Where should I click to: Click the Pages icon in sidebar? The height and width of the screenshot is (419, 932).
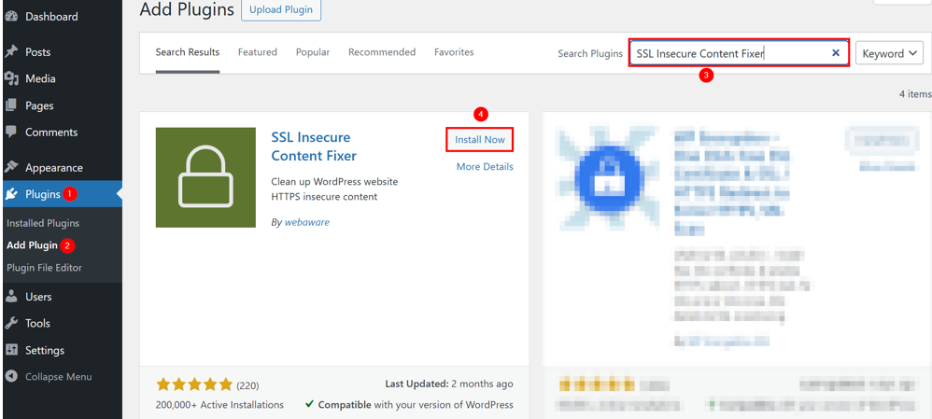[x=10, y=105]
